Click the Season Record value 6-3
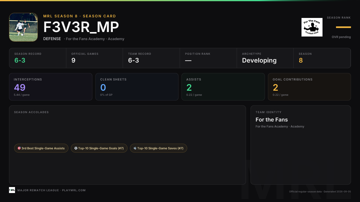The height and width of the screenshot is (202, 360). pyautogui.click(x=20, y=60)
